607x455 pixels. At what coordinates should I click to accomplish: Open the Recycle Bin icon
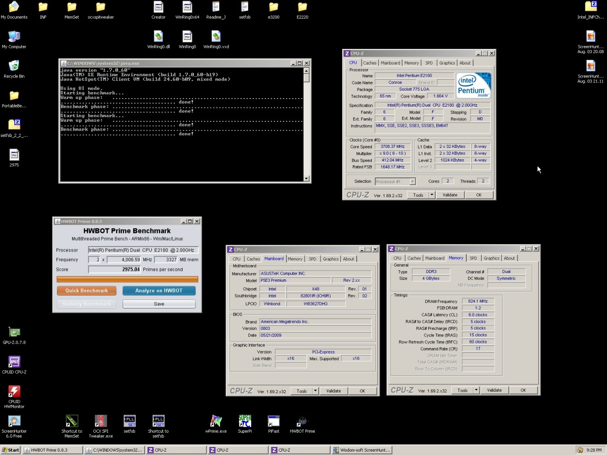click(x=14, y=69)
